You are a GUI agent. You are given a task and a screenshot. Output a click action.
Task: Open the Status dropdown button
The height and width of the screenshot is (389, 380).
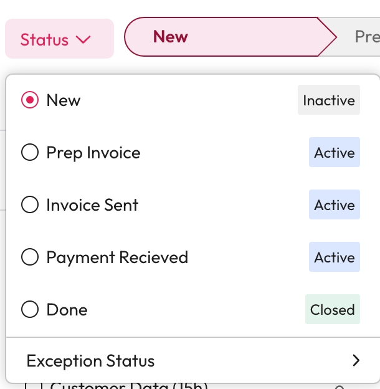59,39
